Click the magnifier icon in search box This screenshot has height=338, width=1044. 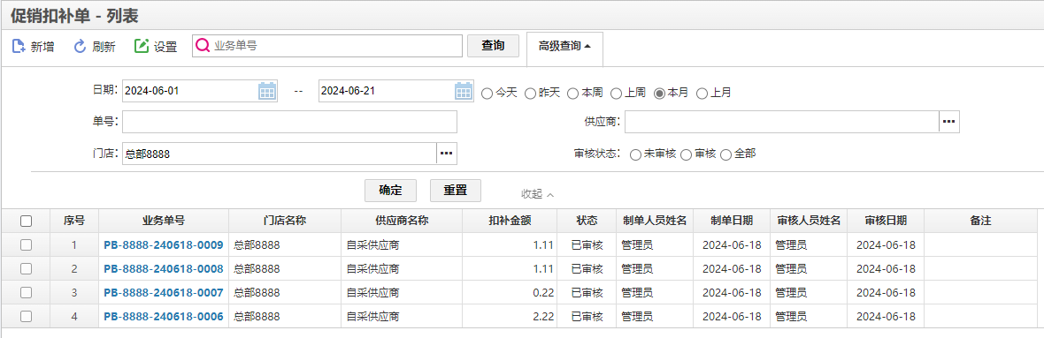pos(203,46)
